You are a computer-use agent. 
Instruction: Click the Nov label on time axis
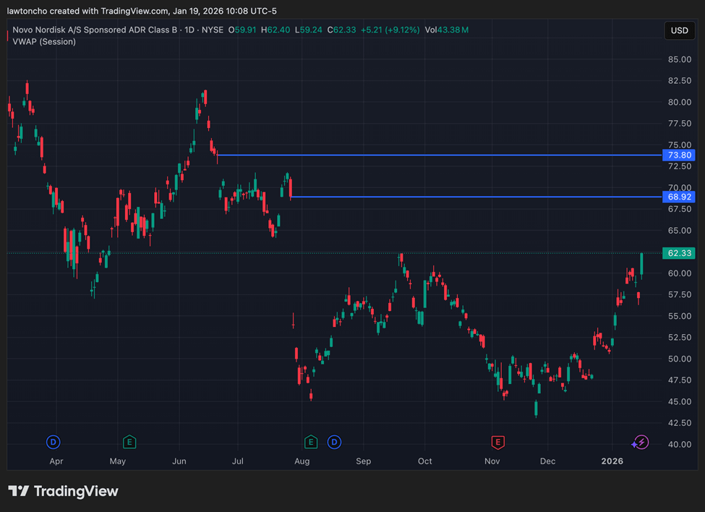(492, 461)
